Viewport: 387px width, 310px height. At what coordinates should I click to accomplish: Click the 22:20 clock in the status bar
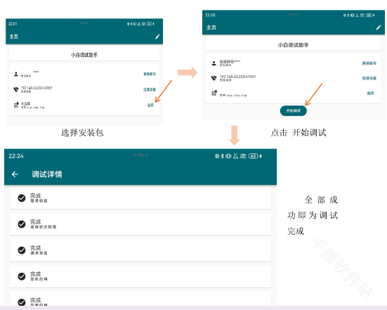(210, 15)
